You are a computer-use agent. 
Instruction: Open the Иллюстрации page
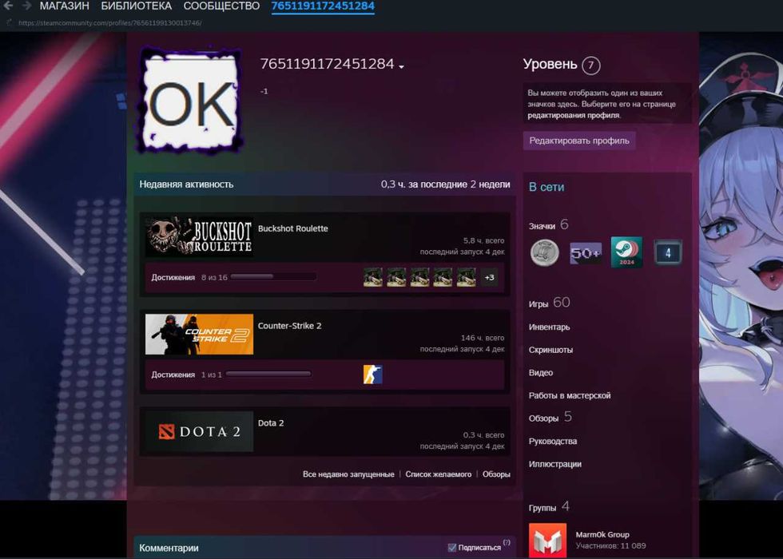tap(555, 464)
